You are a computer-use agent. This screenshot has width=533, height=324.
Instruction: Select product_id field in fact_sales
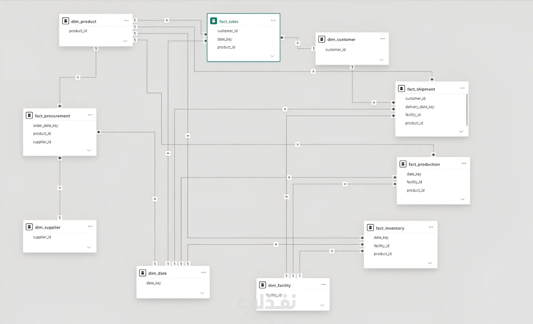pyautogui.click(x=226, y=47)
